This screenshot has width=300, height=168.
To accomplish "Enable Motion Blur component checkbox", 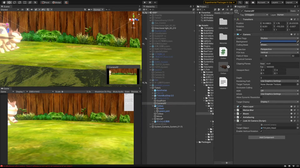I will point(241,110).
